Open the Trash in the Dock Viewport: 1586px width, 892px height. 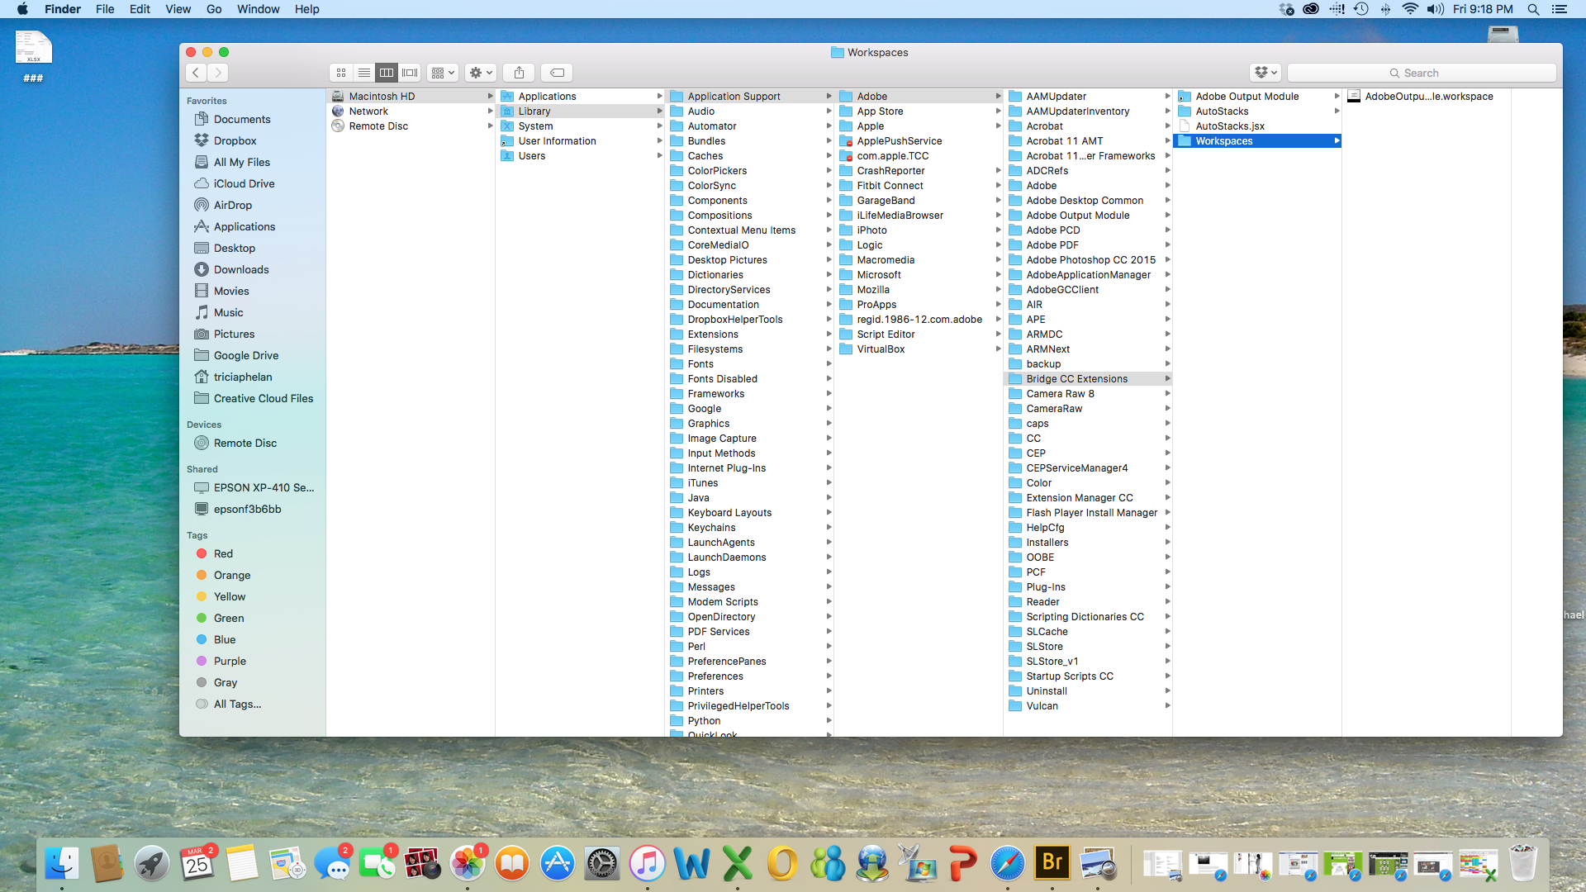pos(1522,863)
